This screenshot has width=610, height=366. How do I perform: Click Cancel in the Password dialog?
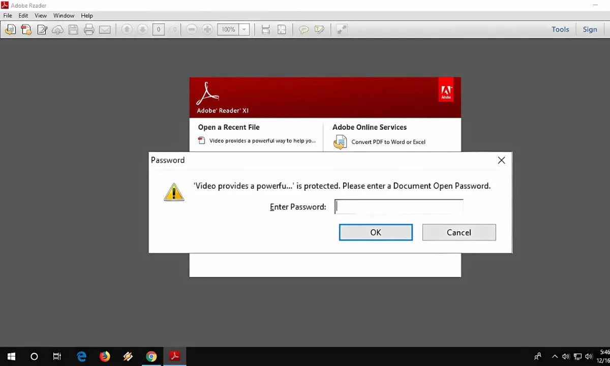coord(459,232)
